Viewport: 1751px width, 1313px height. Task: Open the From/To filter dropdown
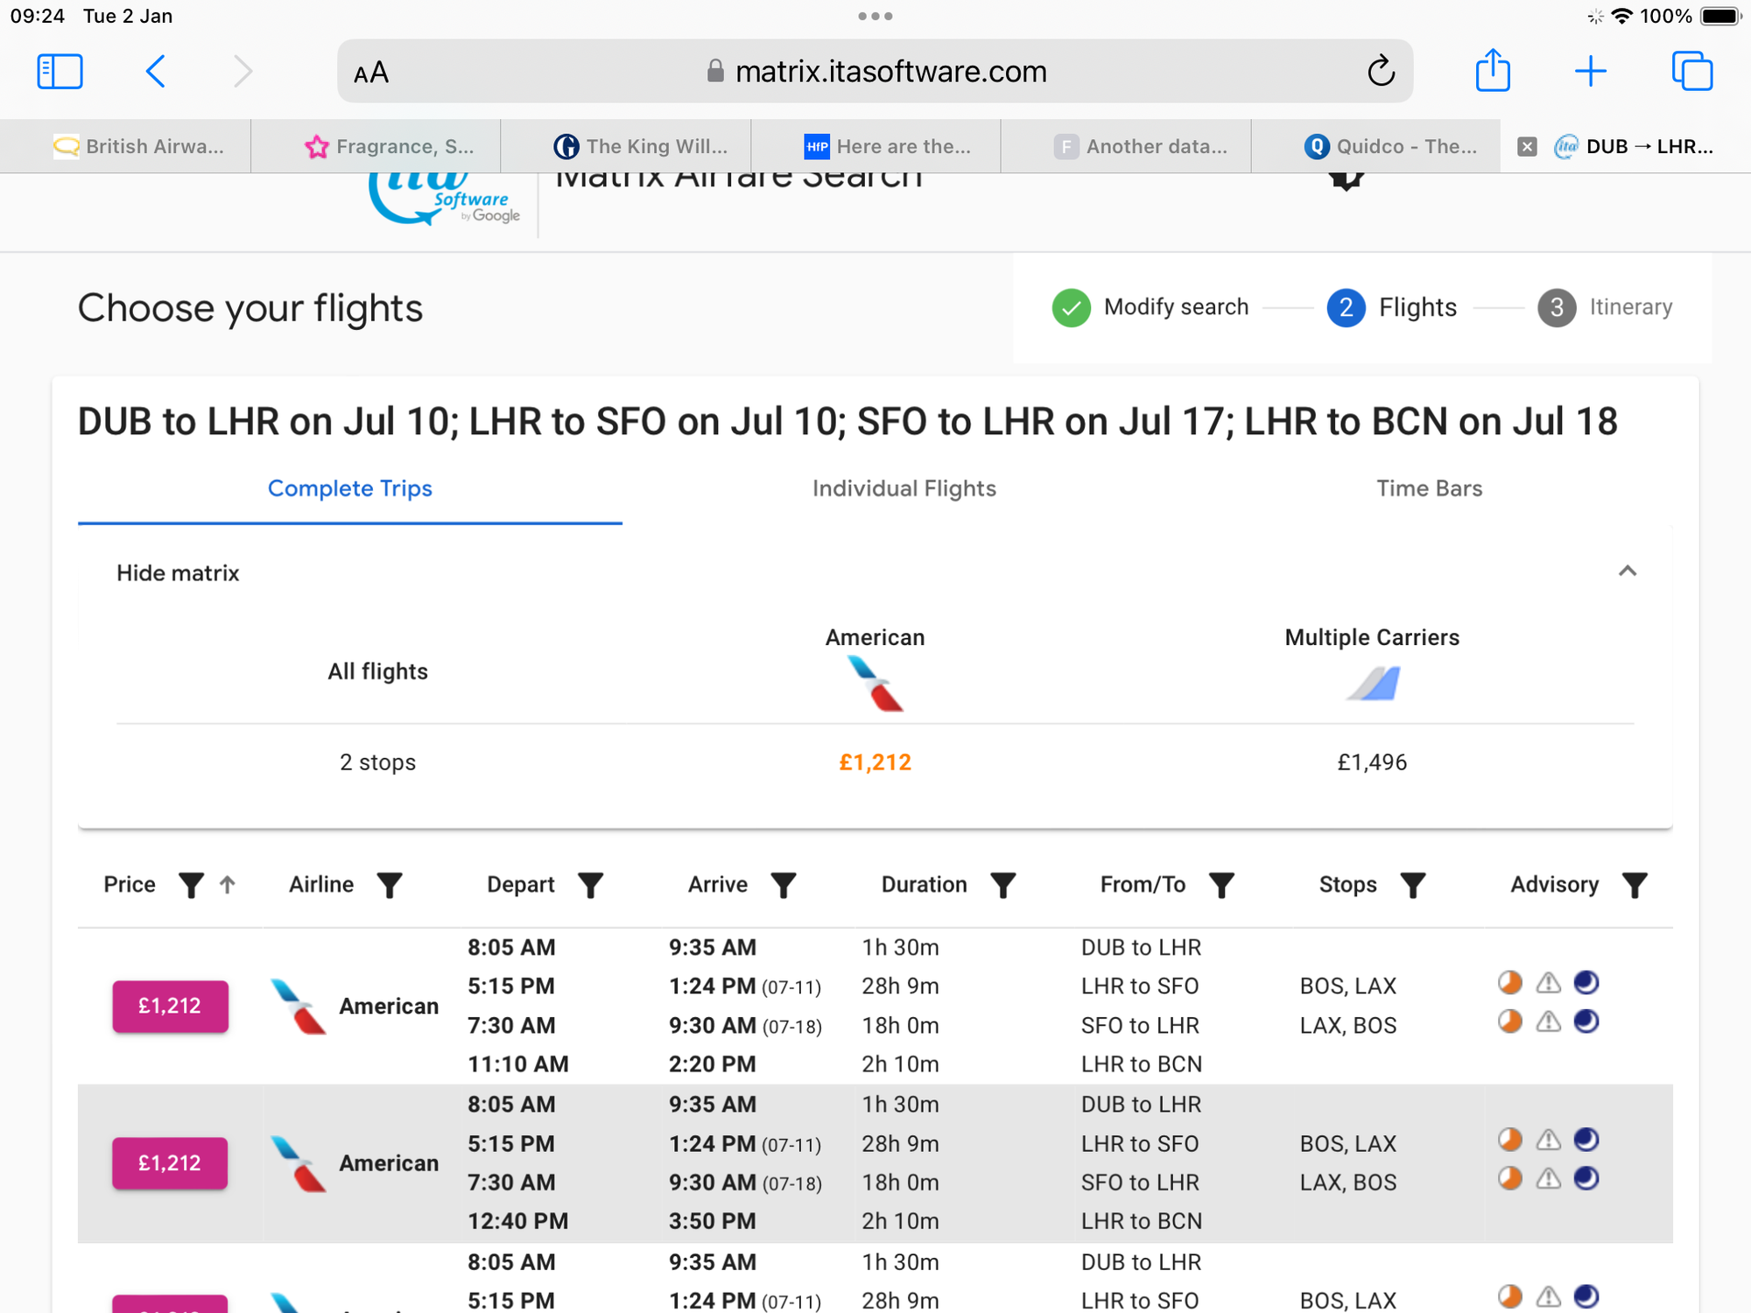click(x=1221, y=885)
